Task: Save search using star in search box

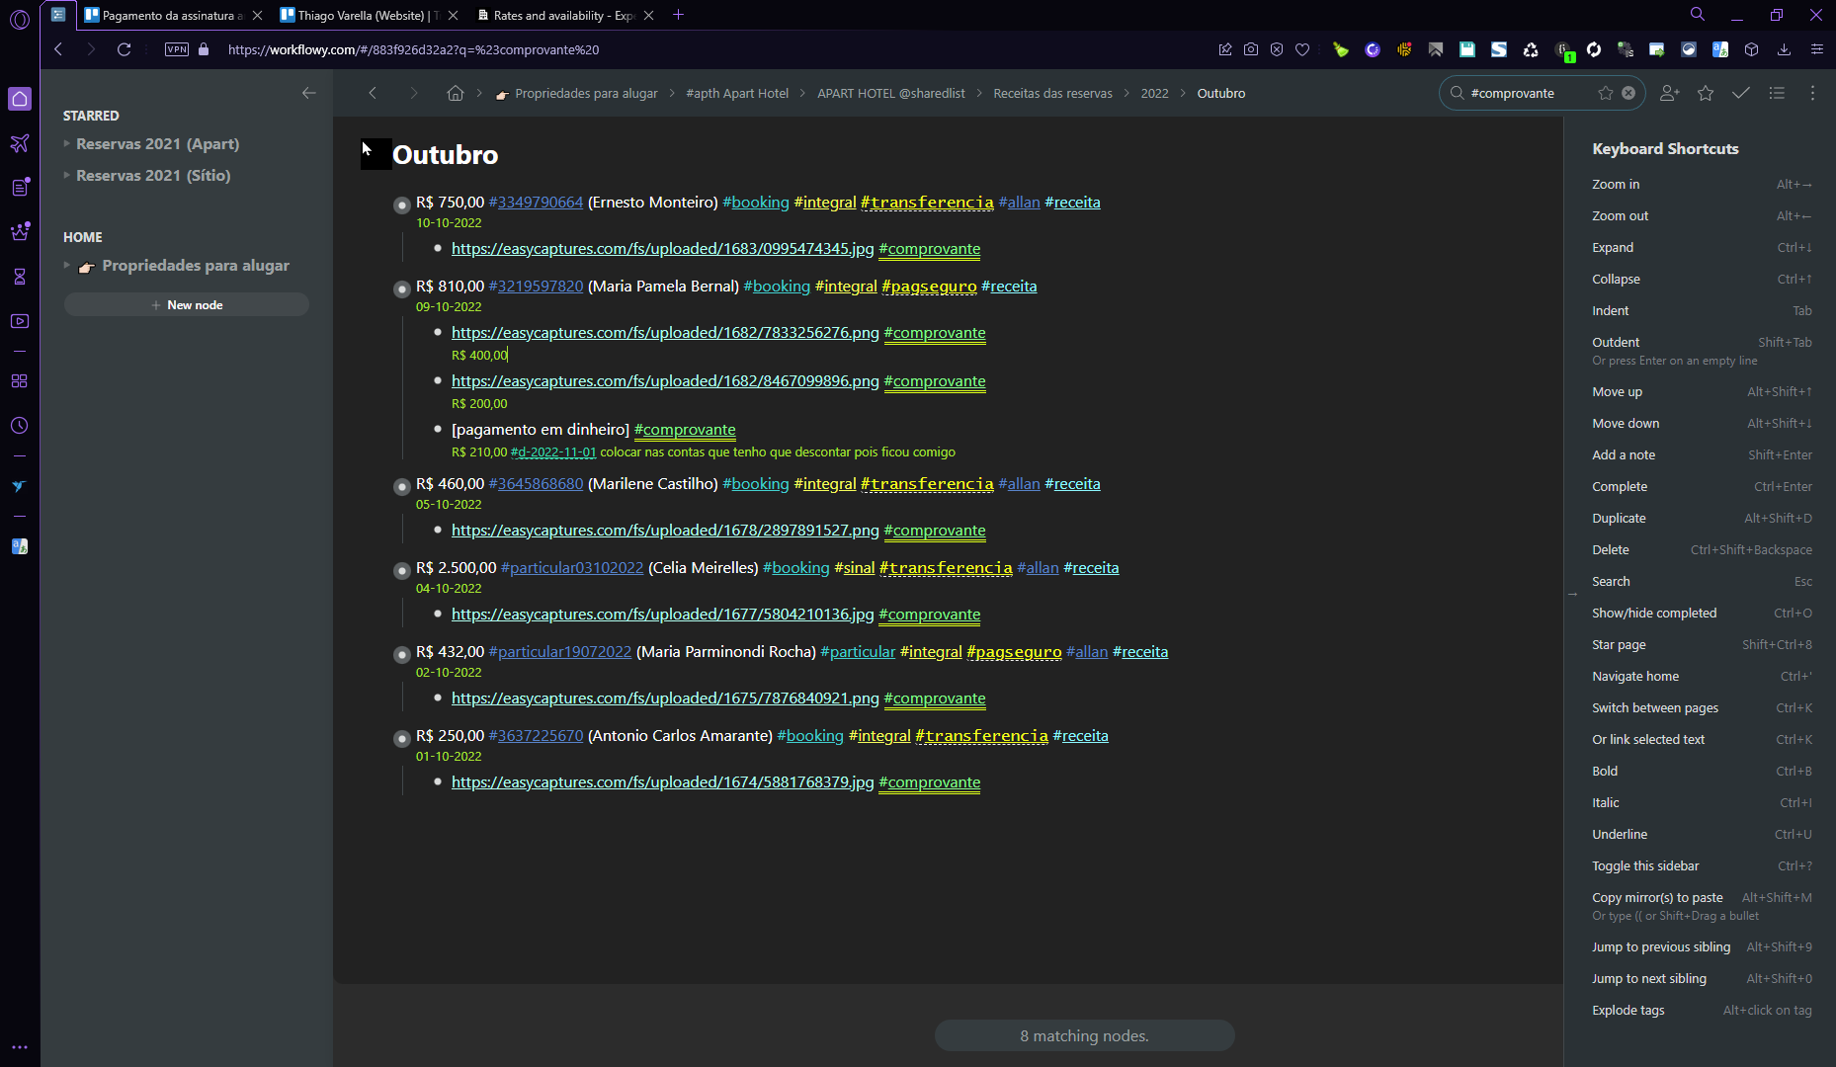Action: pos(1606,93)
